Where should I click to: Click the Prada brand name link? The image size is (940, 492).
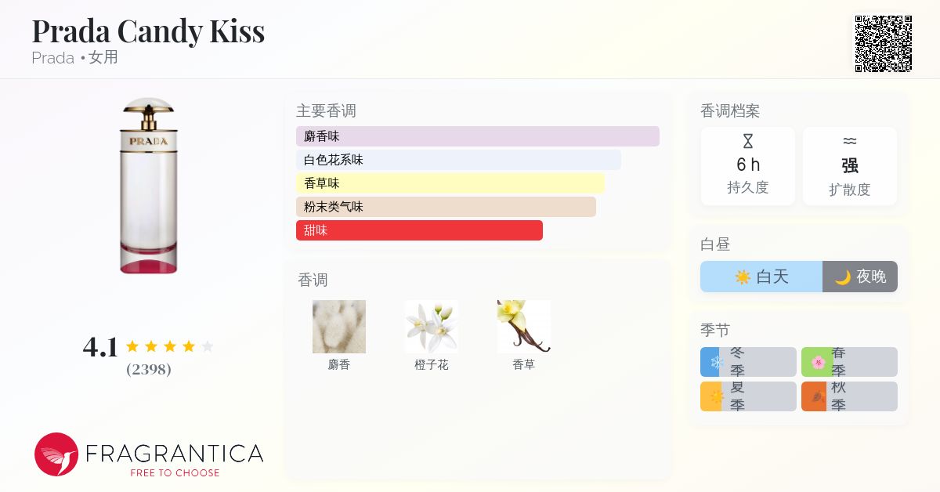coord(52,58)
